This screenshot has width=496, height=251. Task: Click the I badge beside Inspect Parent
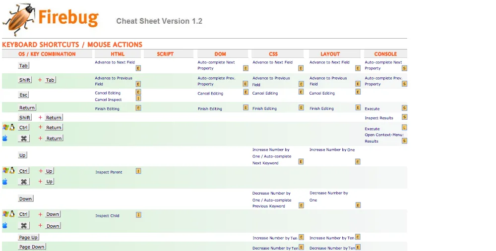(138, 171)
